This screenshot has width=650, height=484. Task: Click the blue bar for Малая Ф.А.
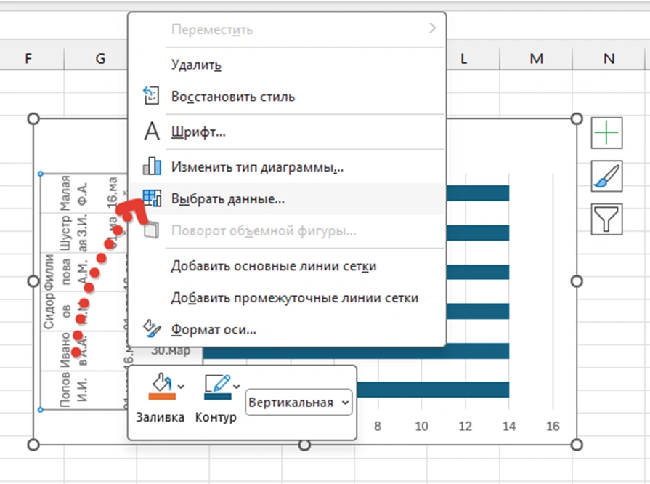pyautogui.click(x=478, y=193)
